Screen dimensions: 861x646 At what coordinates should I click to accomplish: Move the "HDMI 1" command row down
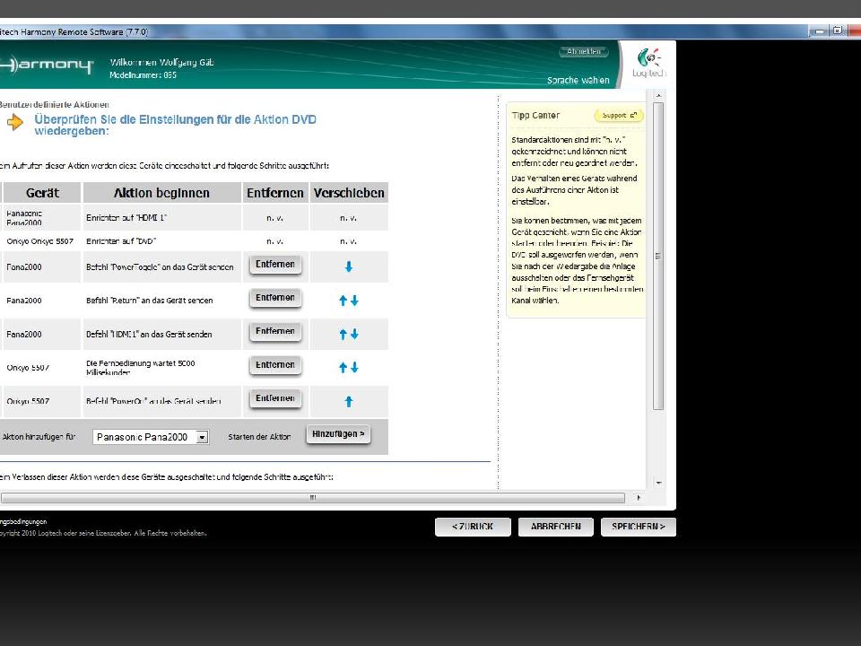pyautogui.click(x=355, y=334)
